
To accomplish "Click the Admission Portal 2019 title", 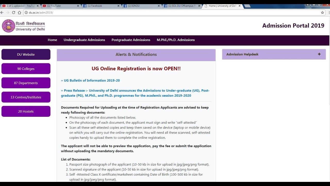I will tap(293, 26).
